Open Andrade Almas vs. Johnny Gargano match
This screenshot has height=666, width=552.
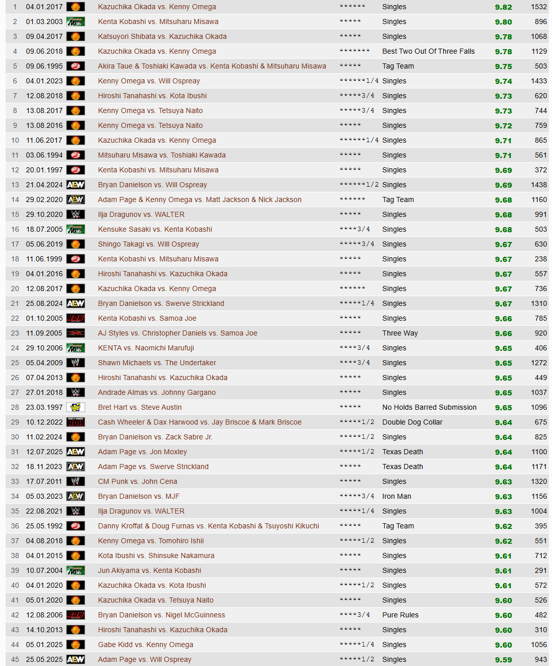point(157,393)
